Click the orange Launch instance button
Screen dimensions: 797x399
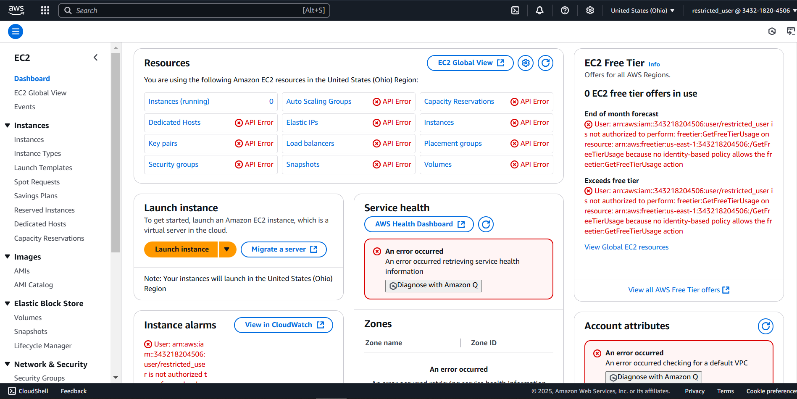181,249
